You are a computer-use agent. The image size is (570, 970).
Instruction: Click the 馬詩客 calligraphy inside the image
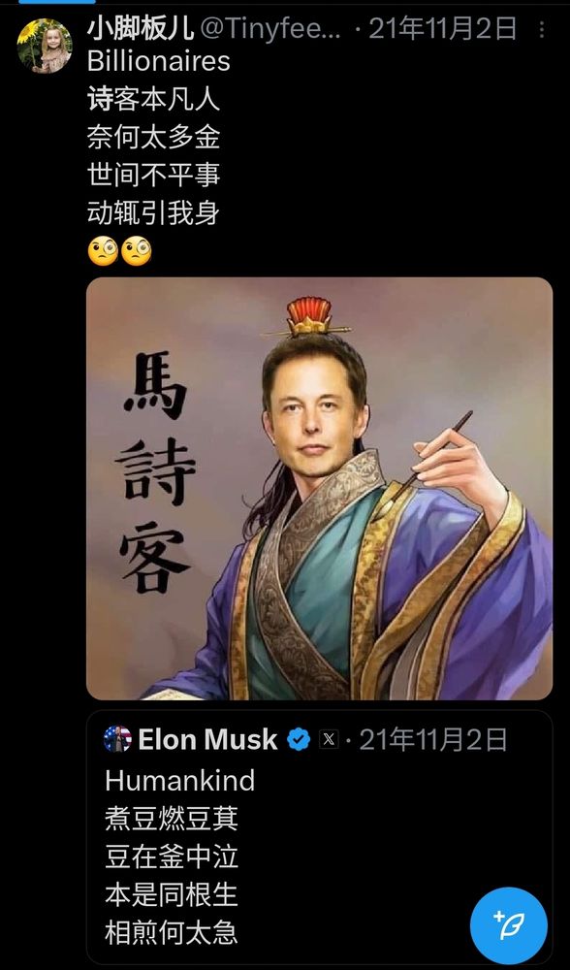click(x=155, y=472)
